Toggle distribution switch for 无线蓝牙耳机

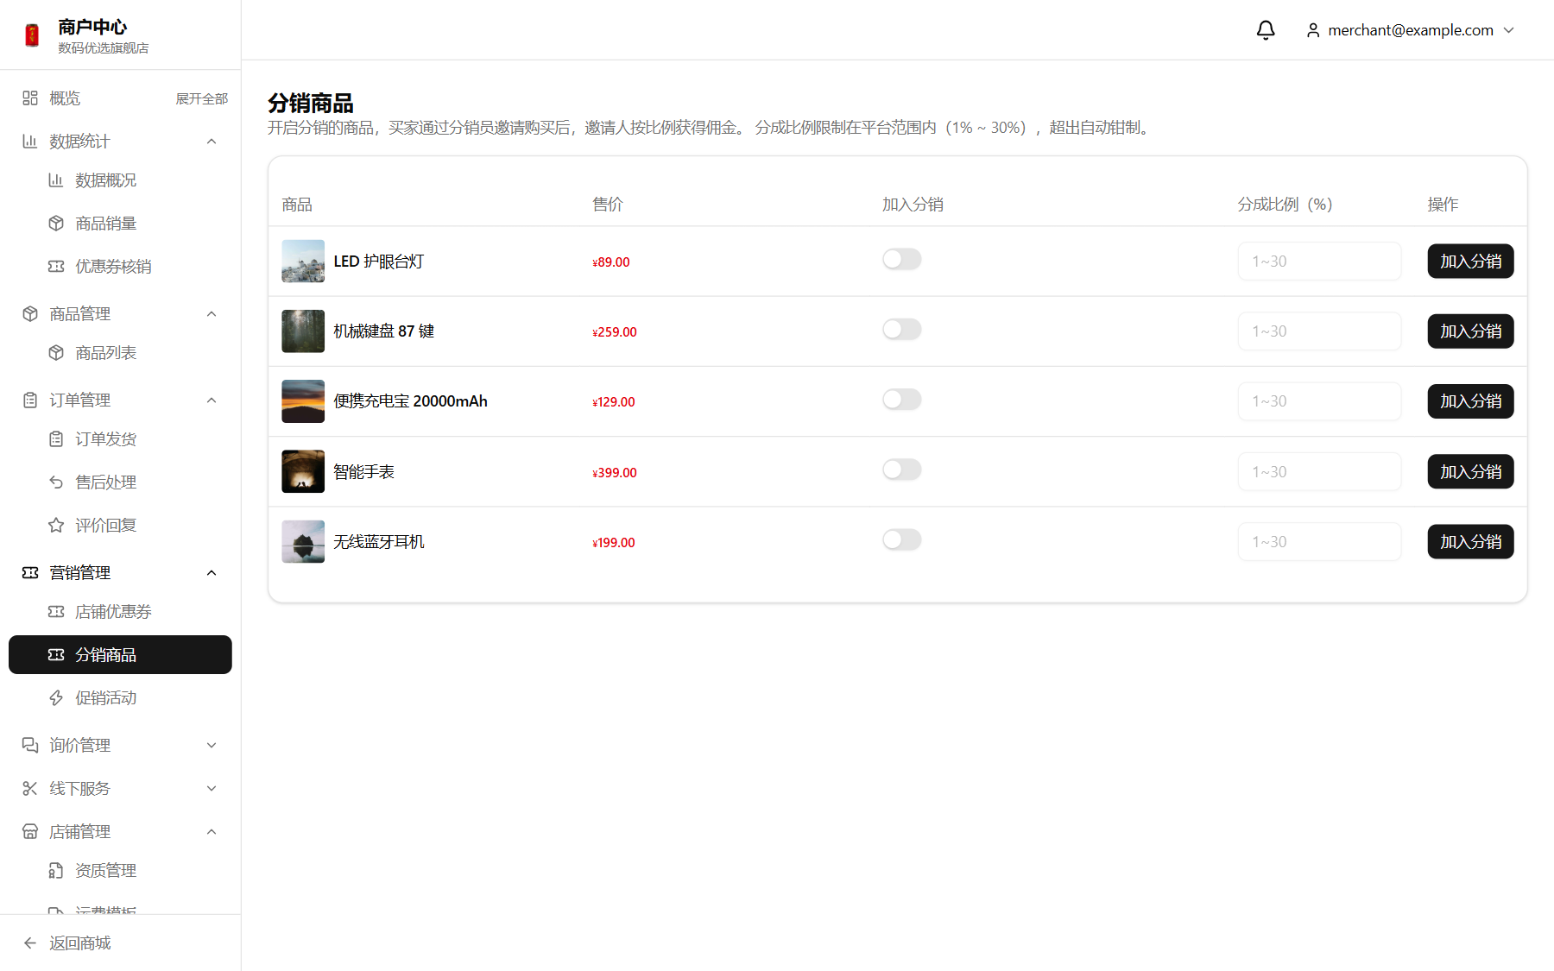902,540
